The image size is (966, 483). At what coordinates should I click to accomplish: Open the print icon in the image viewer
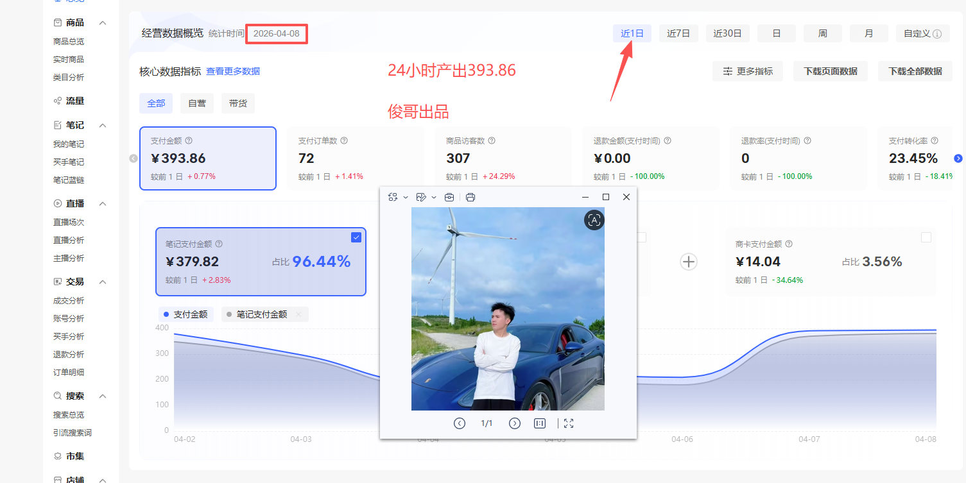coord(470,197)
